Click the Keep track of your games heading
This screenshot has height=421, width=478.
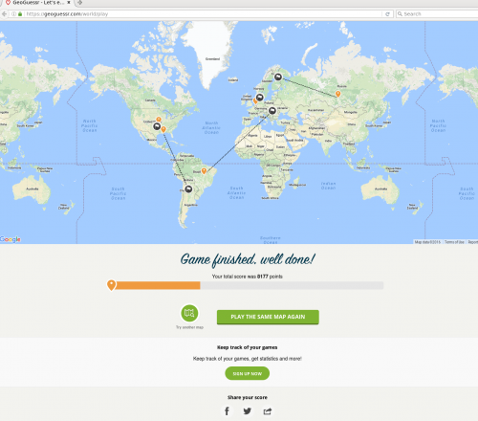pos(248,347)
